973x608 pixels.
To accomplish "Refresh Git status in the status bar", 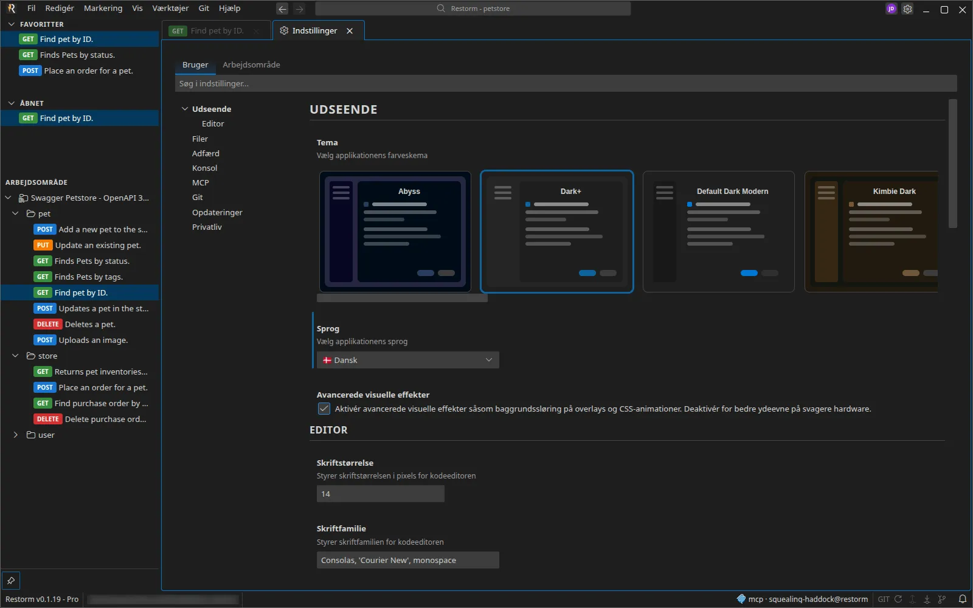I will click(x=898, y=599).
